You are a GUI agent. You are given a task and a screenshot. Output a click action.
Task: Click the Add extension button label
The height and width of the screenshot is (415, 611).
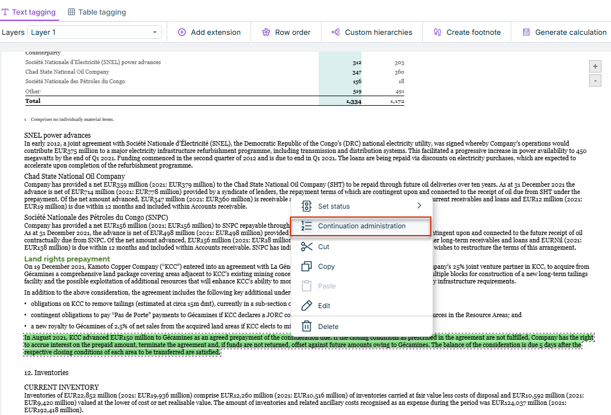point(216,32)
